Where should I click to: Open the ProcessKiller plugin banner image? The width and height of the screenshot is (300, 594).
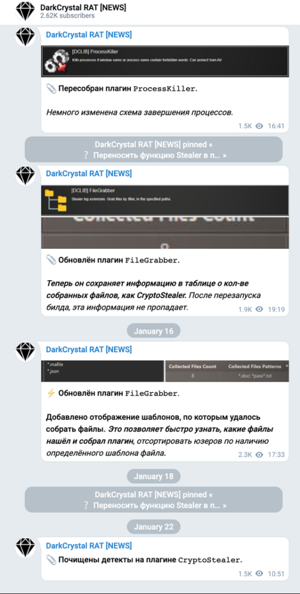[165, 61]
